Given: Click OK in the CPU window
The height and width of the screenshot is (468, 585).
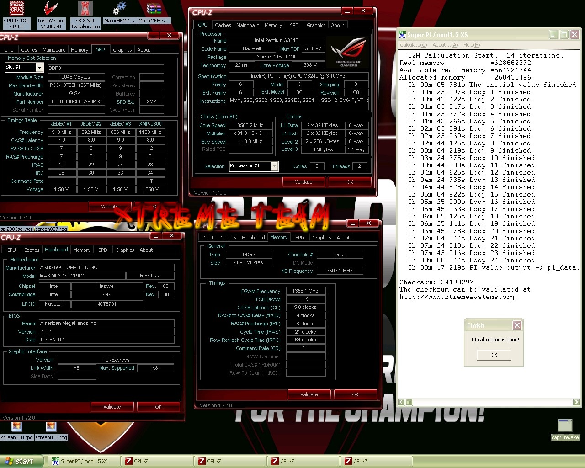Looking at the screenshot, I should (x=350, y=182).
